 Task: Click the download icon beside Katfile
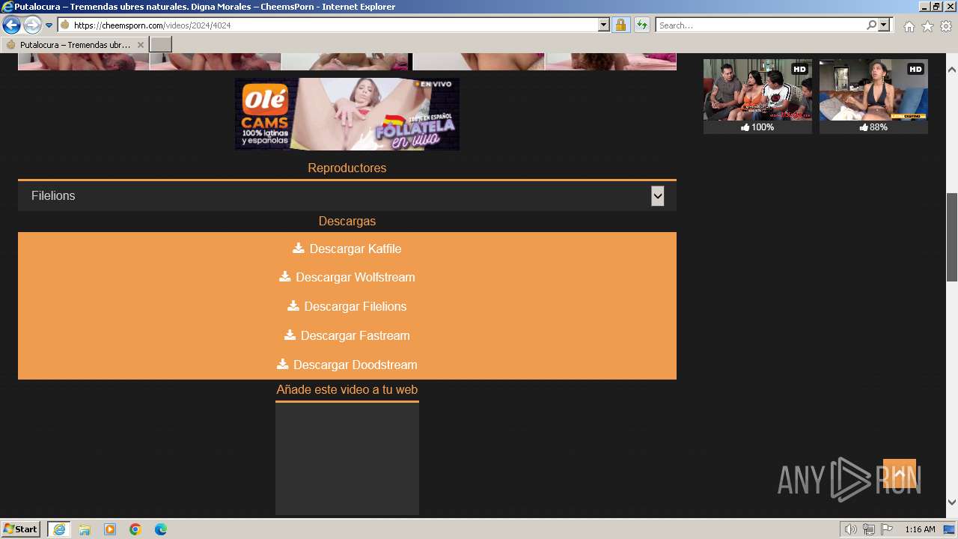tap(298, 248)
